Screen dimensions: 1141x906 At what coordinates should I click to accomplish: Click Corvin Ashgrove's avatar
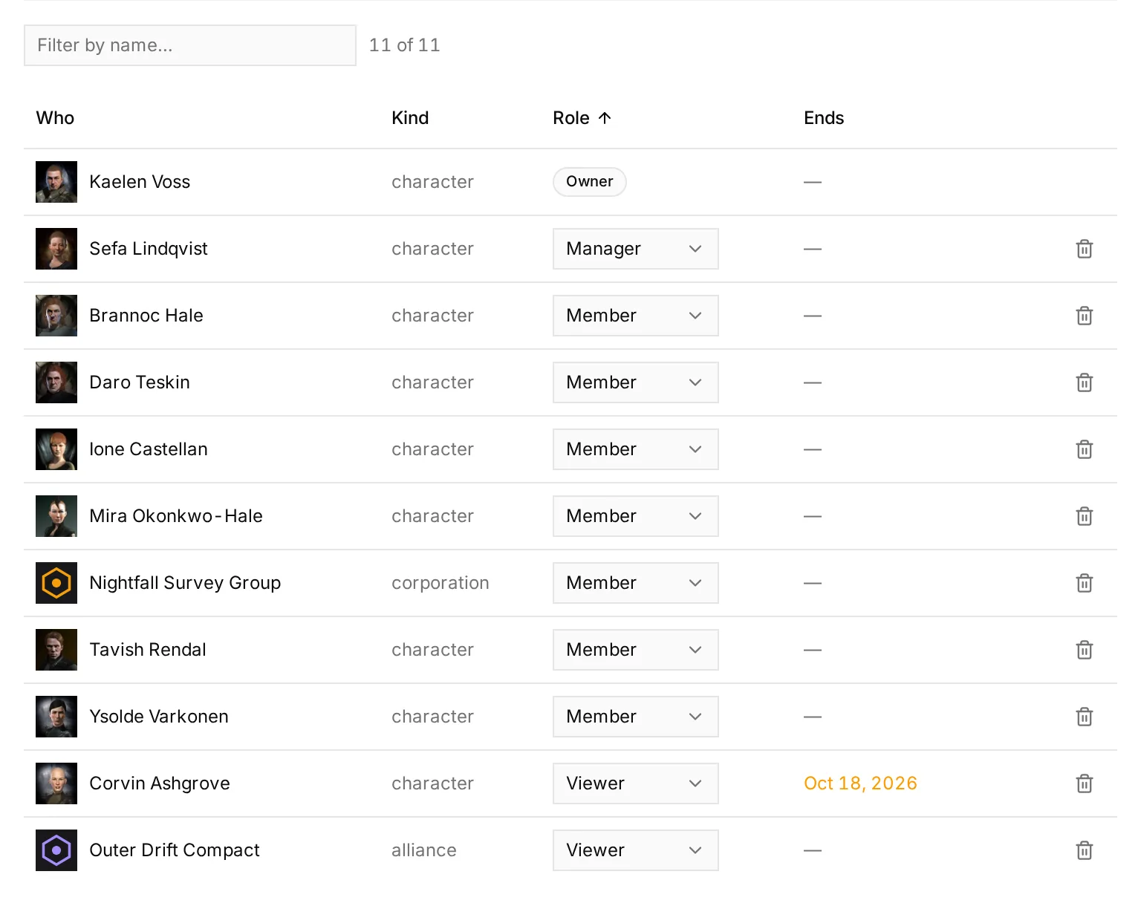[56, 783]
